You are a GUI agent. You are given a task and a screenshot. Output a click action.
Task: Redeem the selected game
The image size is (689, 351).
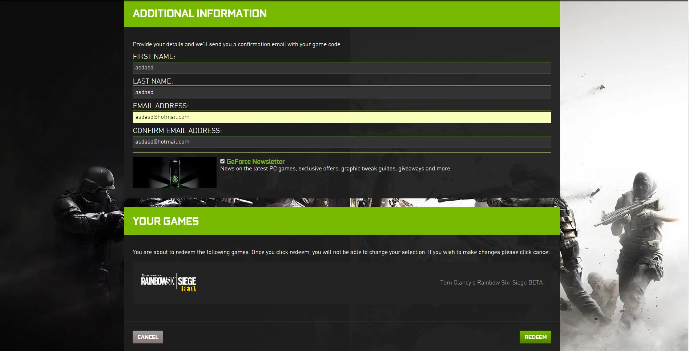[535, 337]
